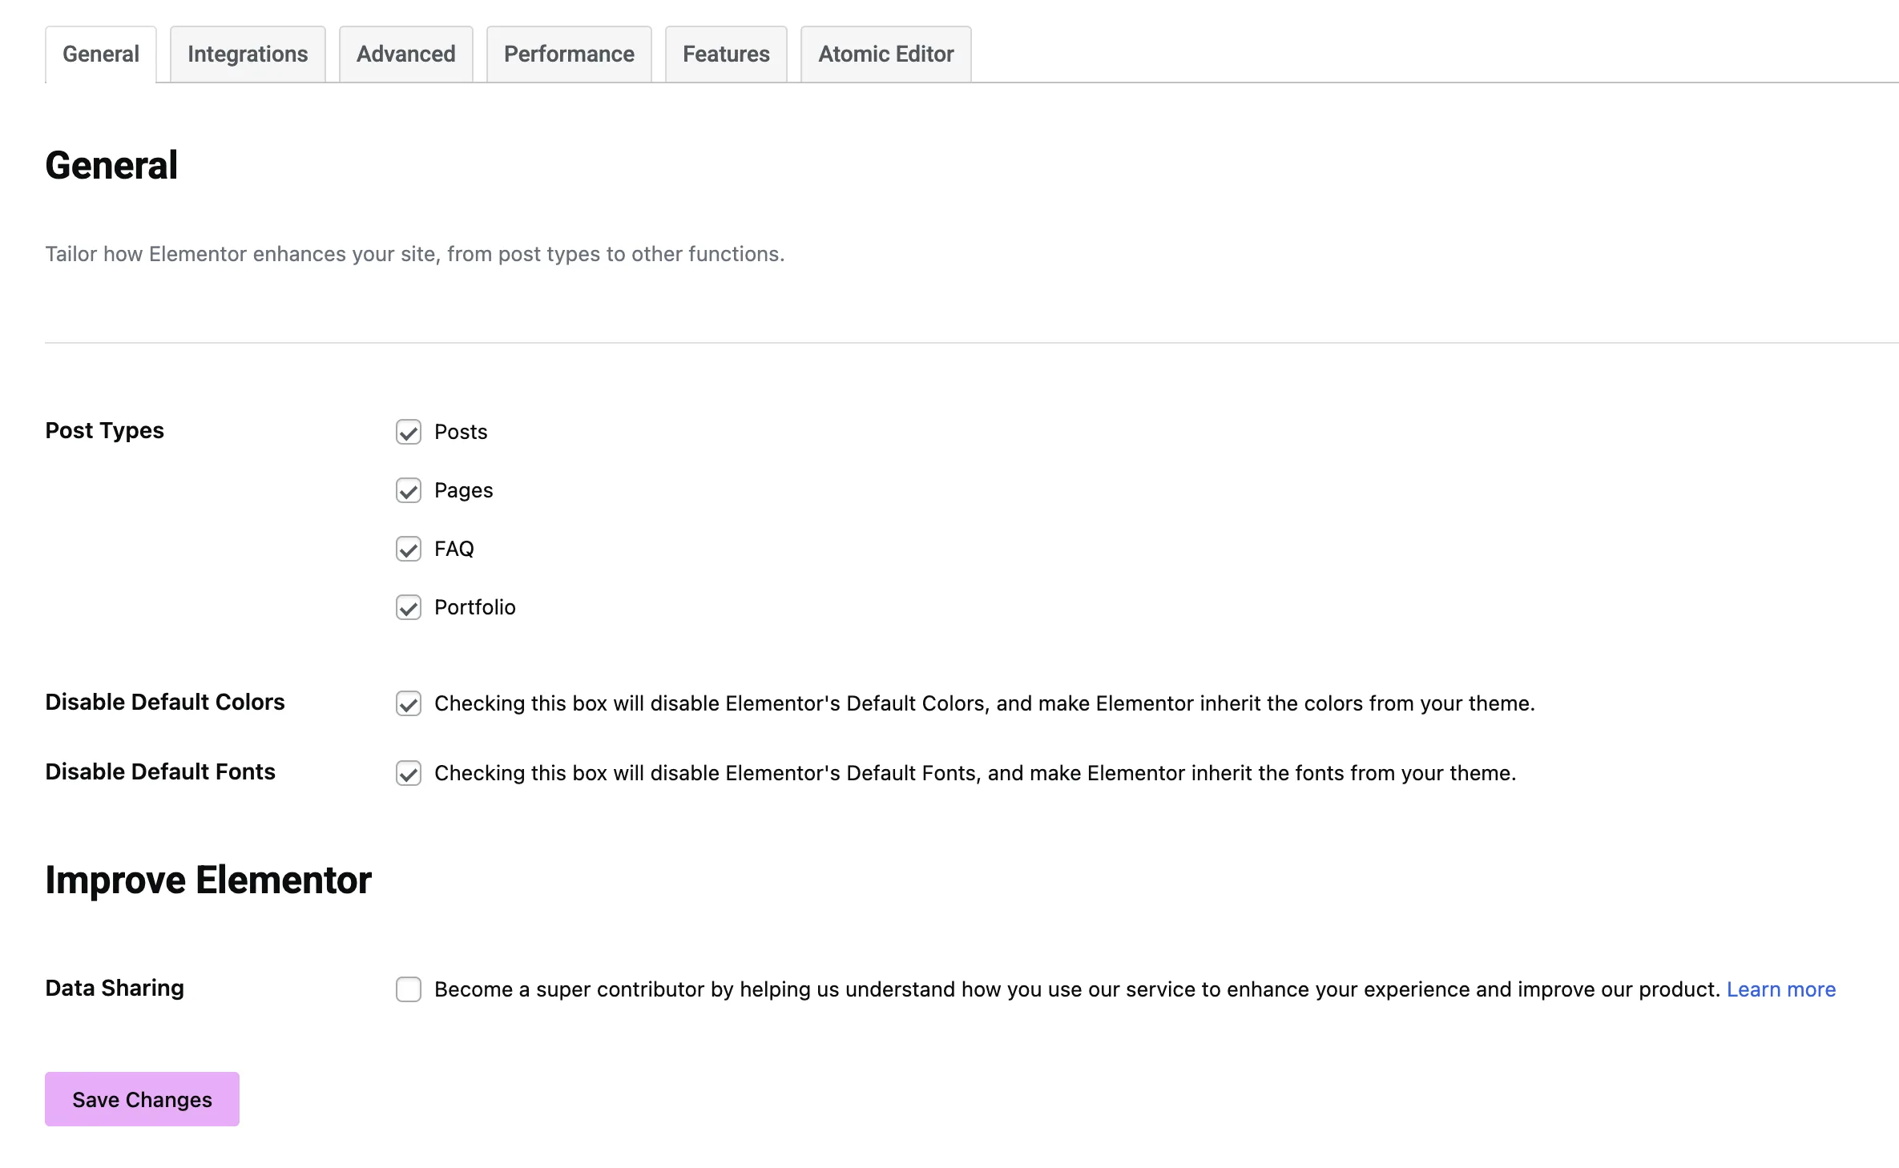Uncheck the Portfolio post type checkbox

click(409, 607)
